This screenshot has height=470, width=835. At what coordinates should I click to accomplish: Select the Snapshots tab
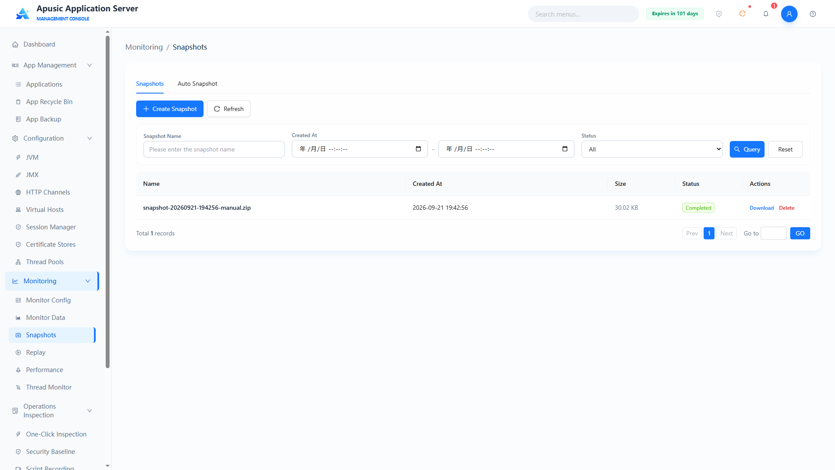(x=150, y=84)
